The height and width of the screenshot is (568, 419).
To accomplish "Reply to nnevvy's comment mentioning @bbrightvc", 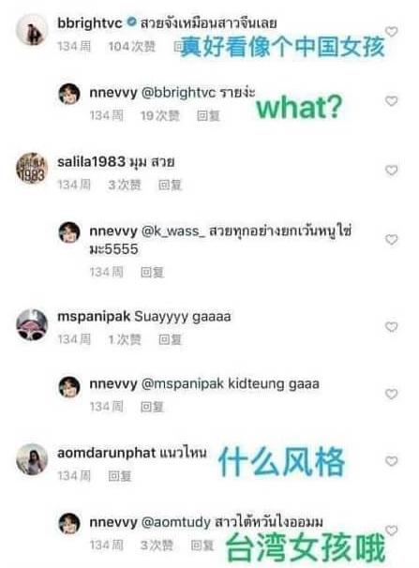I will pyautogui.click(x=208, y=116).
